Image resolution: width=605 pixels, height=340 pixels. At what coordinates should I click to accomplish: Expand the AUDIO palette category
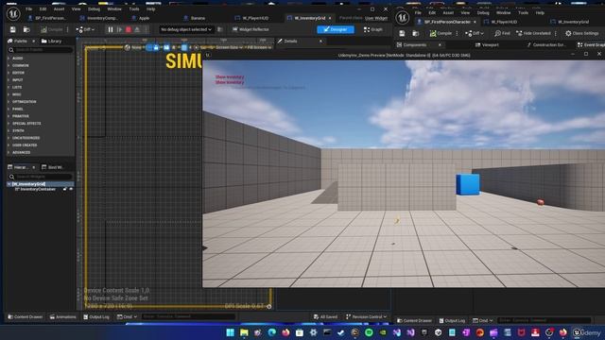[17, 59]
